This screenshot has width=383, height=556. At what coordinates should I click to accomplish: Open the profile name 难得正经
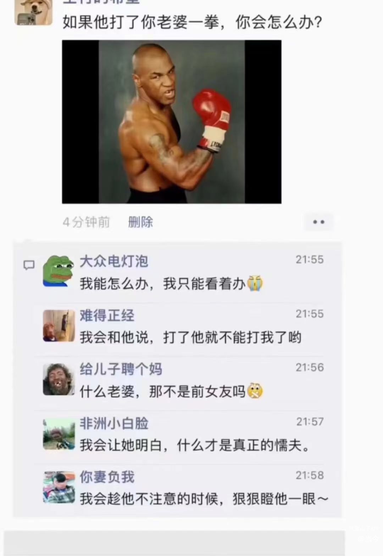click(x=107, y=315)
